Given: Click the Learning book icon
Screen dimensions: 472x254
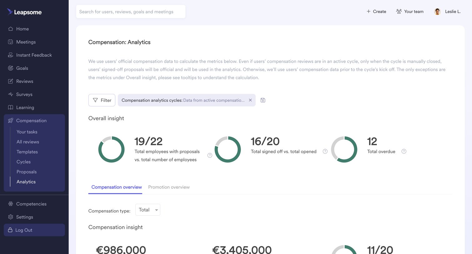Looking at the screenshot, I should 11,107.
